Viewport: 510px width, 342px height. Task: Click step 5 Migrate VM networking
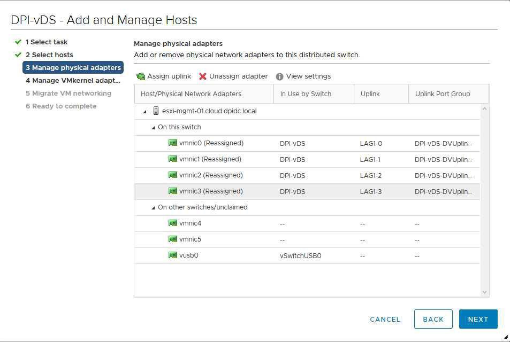(x=68, y=93)
